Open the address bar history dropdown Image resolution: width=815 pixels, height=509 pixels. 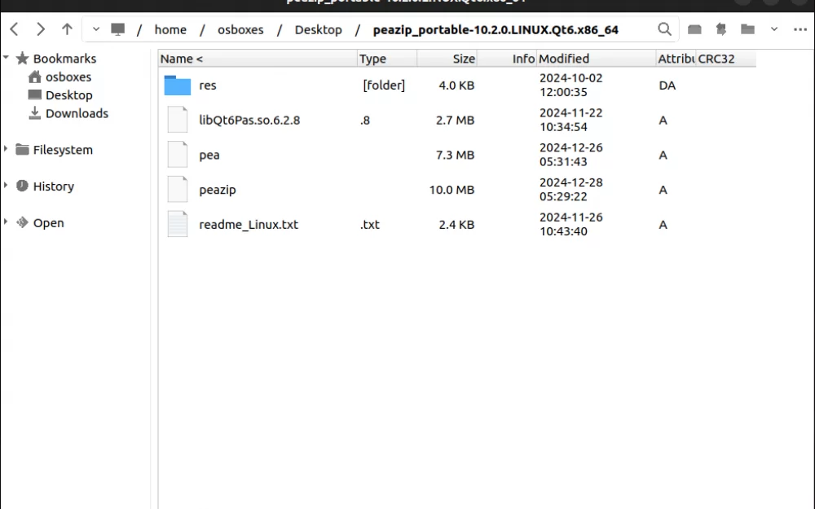pyautogui.click(x=96, y=29)
